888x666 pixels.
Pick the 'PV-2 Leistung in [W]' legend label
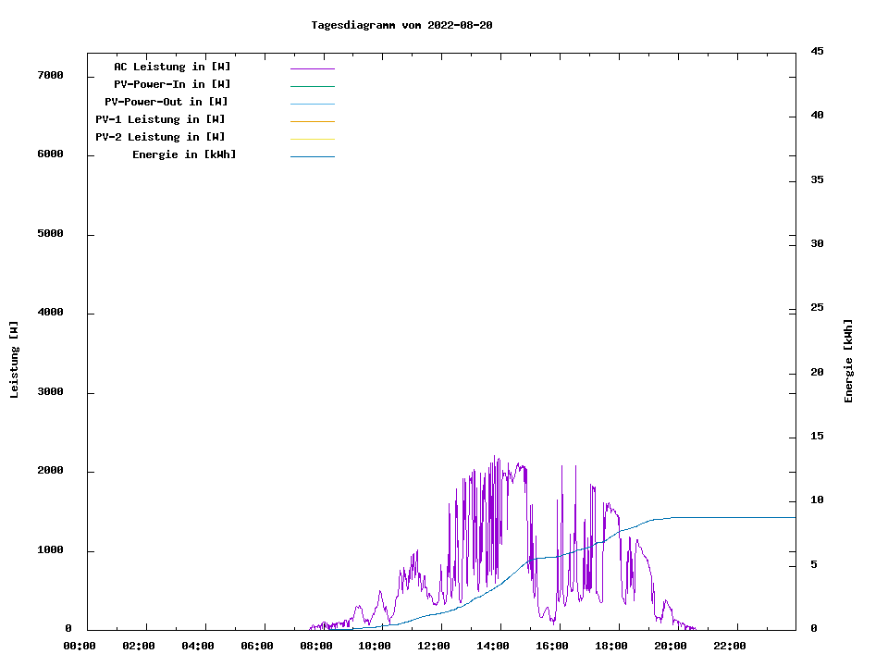(160, 137)
